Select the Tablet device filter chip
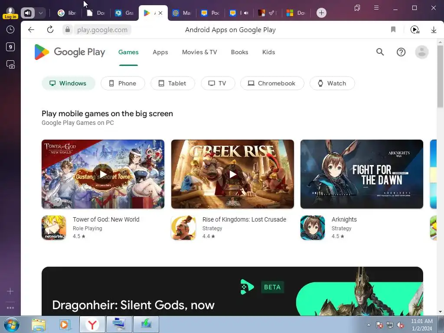This screenshot has width=444, height=333. click(x=173, y=83)
